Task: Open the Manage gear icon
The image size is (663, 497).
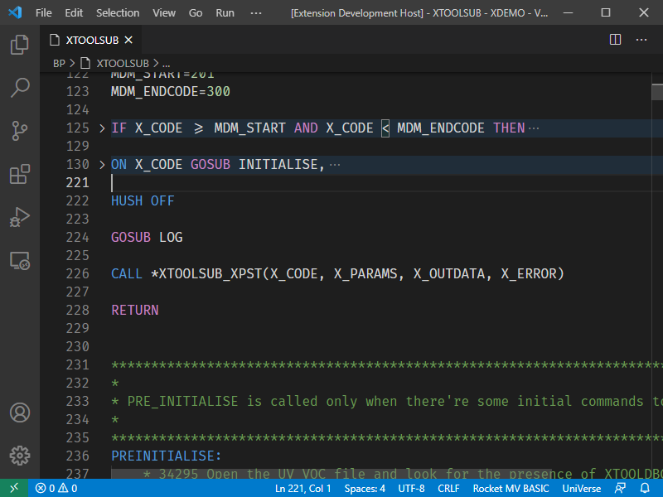Action: (19, 456)
